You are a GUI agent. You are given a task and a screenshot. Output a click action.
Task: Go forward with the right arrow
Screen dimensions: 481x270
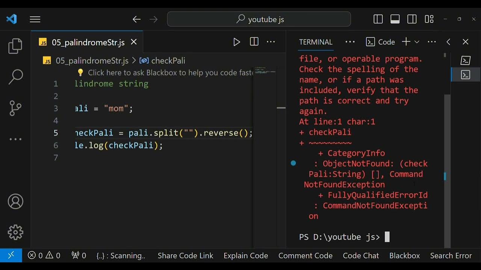click(x=153, y=19)
